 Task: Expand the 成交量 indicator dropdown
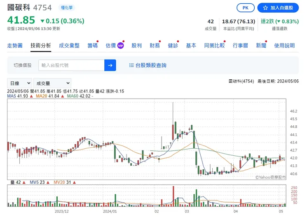point(52,83)
